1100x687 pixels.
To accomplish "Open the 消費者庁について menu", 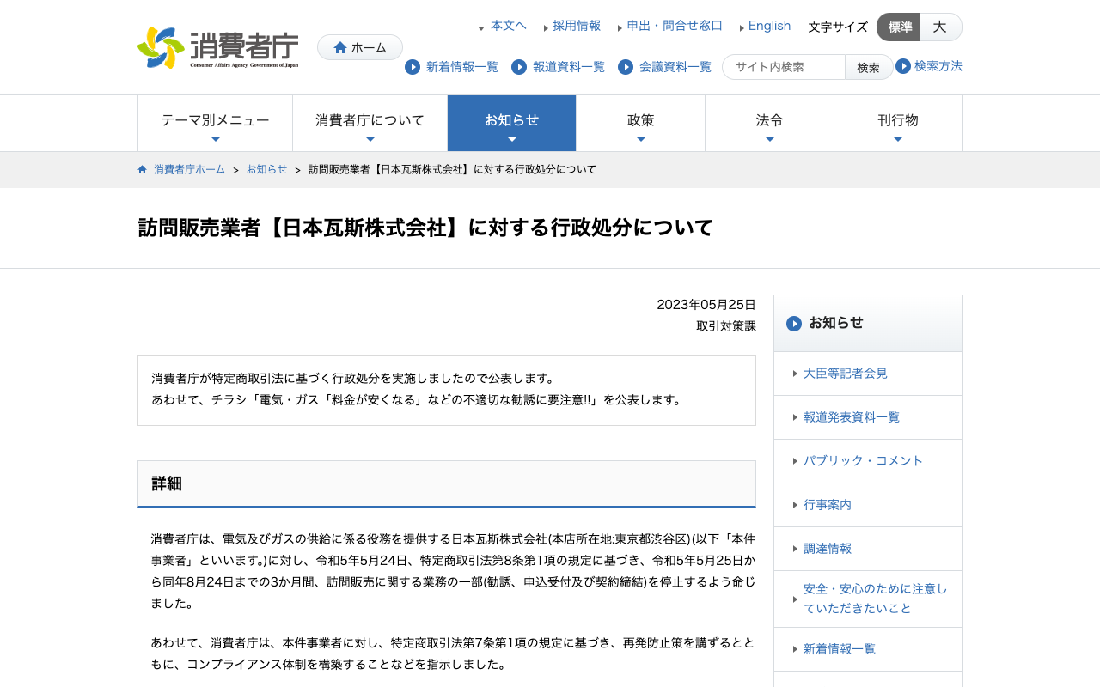I will pyautogui.click(x=370, y=124).
